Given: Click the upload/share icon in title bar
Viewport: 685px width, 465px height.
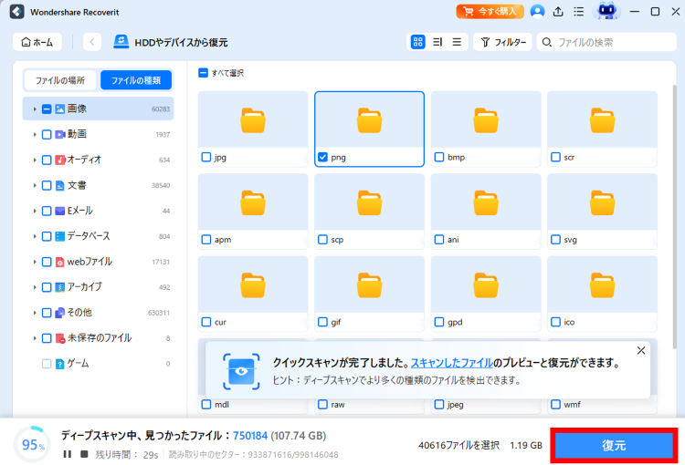Looking at the screenshot, I should (558, 12).
